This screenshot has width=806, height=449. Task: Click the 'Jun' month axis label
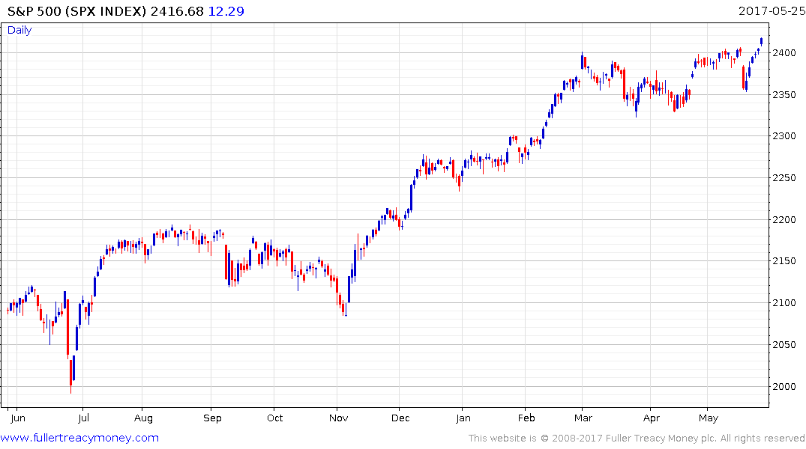click(17, 418)
